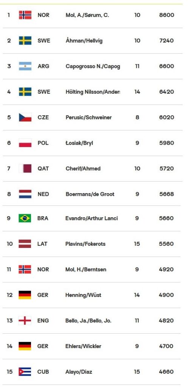Screen dimensions: 192x387
Task: Click the Latvia flag icon
Action: 25,244
